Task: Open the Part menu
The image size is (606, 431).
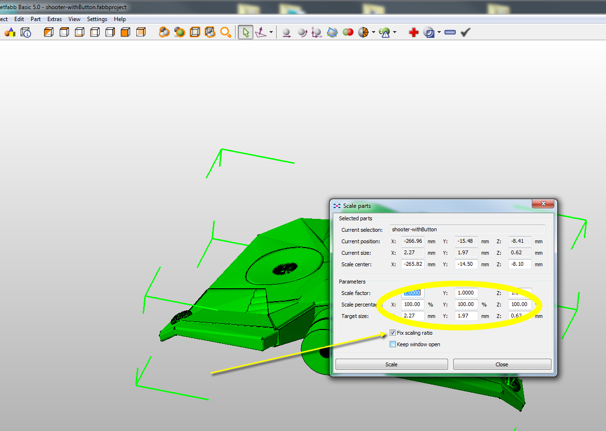Action: point(35,19)
